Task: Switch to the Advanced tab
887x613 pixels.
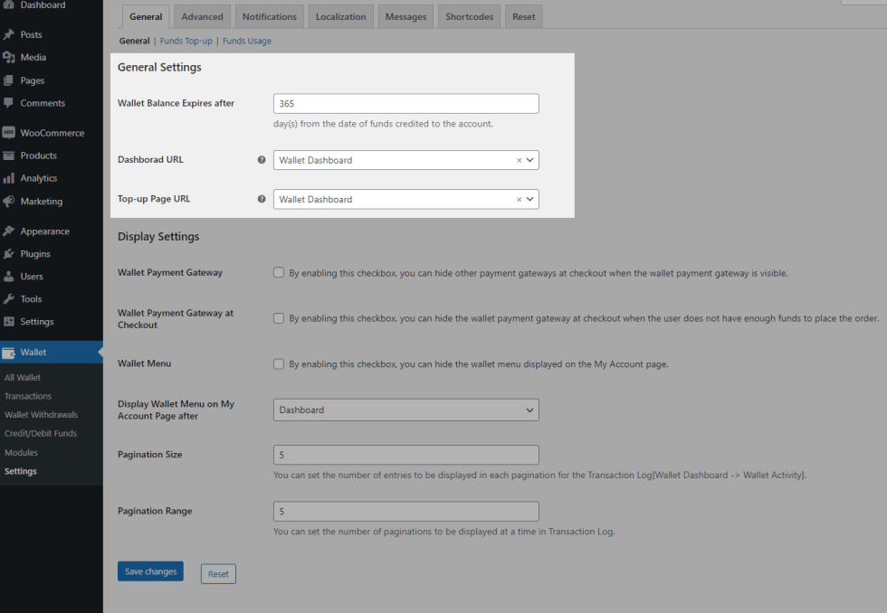Action: tap(202, 16)
